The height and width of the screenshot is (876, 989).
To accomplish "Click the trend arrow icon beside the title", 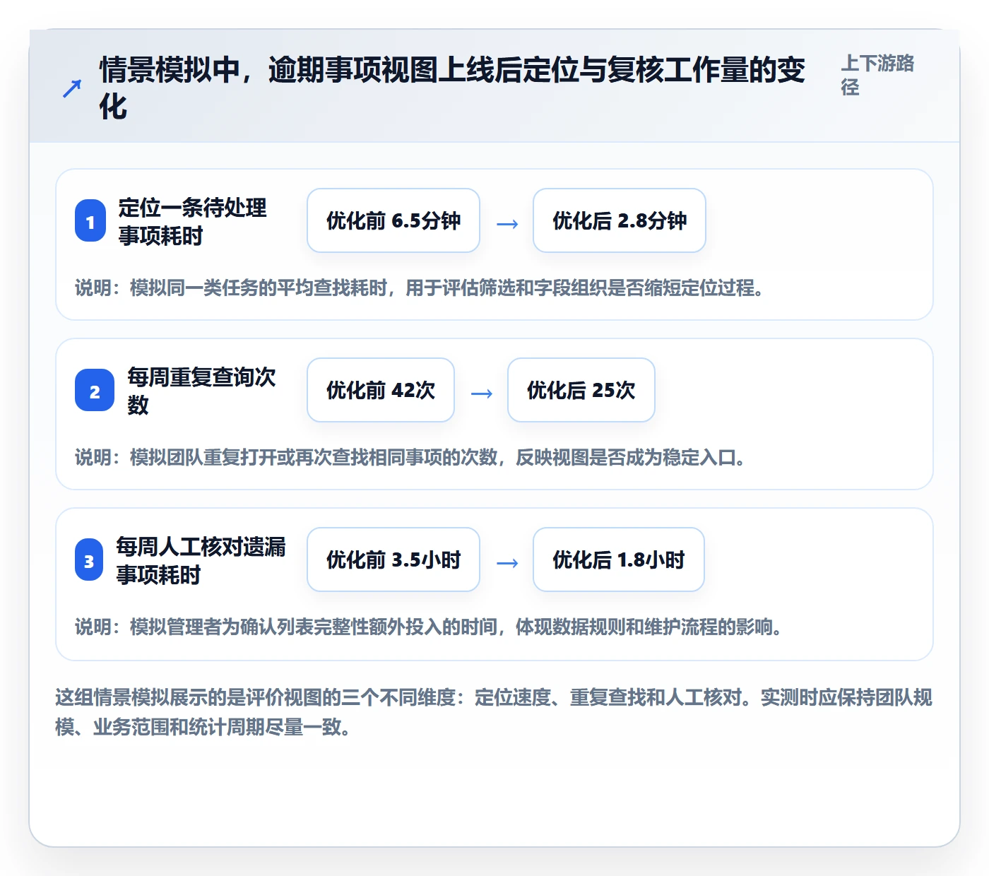I will click(x=72, y=88).
